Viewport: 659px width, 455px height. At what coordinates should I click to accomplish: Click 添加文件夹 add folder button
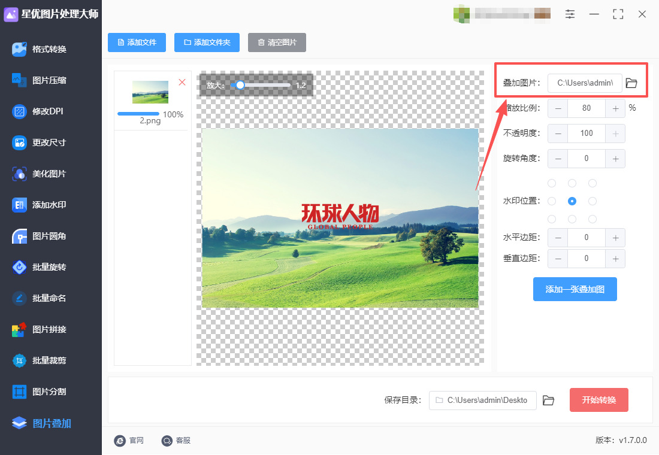(207, 43)
